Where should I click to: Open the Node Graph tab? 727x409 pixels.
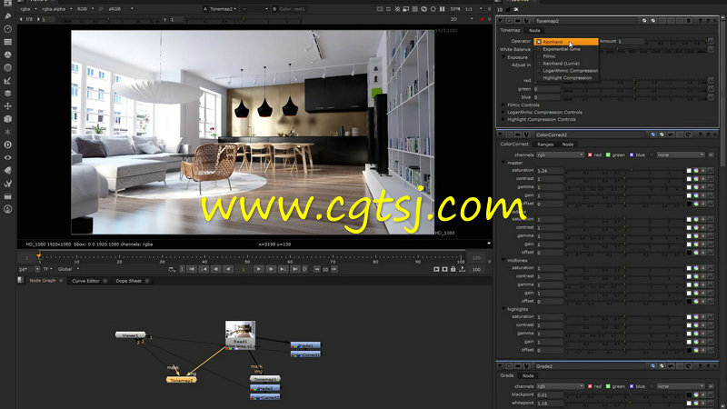(42, 281)
